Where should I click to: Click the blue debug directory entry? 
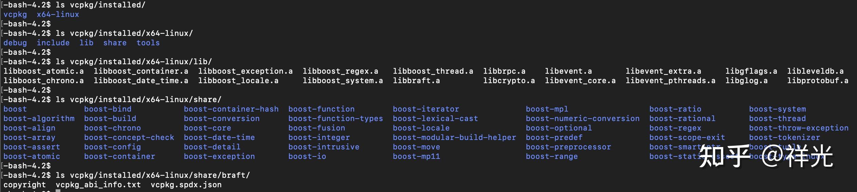[15, 43]
